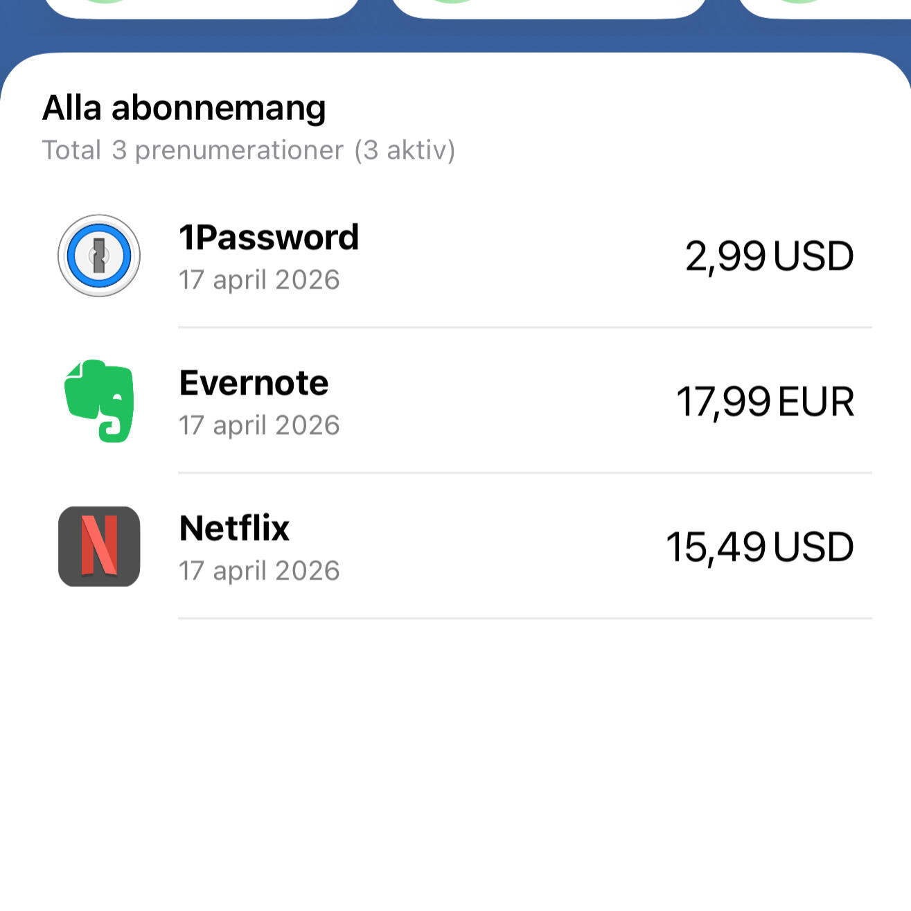Tap the green Evernote elephant icon
This screenshot has width=911, height=911.
pos(99,400)
